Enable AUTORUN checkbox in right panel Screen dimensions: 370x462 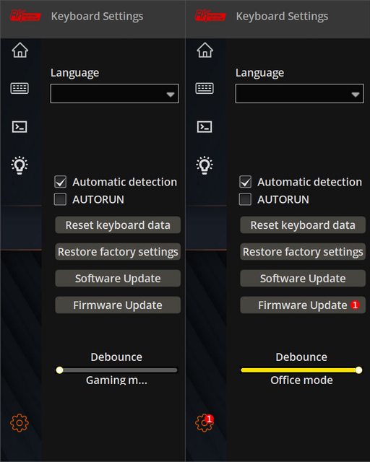click(x=245, y=199)
